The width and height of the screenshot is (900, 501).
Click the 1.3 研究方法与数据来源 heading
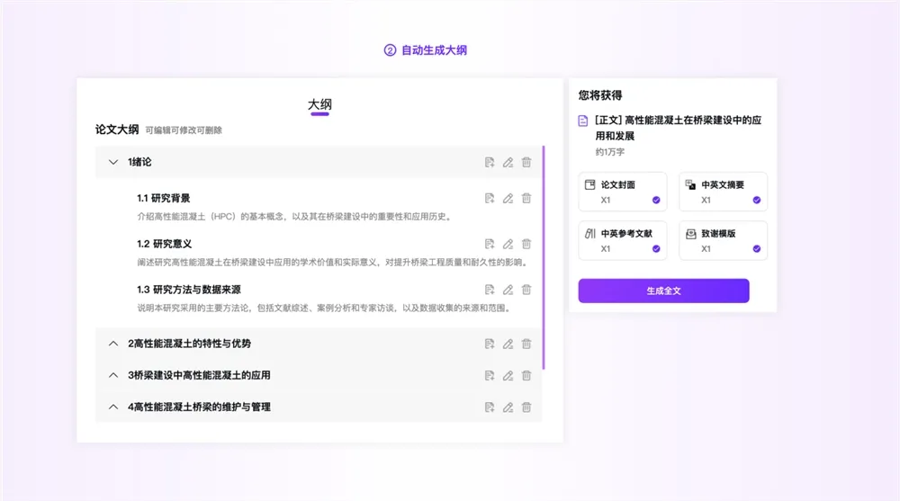coord(189,290)
